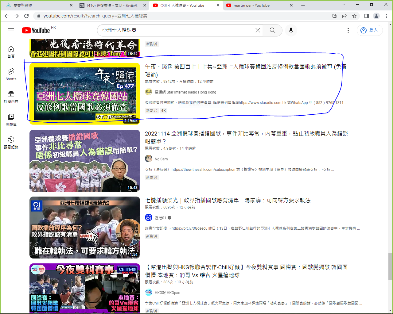Click the address bar URL

pos(95,16)
